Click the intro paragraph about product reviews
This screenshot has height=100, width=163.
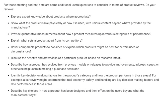[x=79, y=7]
